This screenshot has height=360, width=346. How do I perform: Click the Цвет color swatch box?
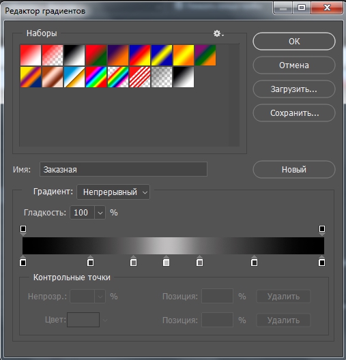coord(83,320)
